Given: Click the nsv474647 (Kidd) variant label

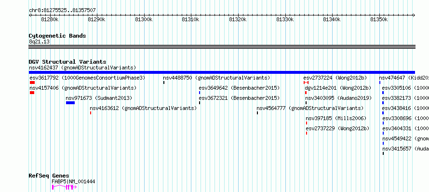Looking at the screenshot, I should click(x=404, y=78).
